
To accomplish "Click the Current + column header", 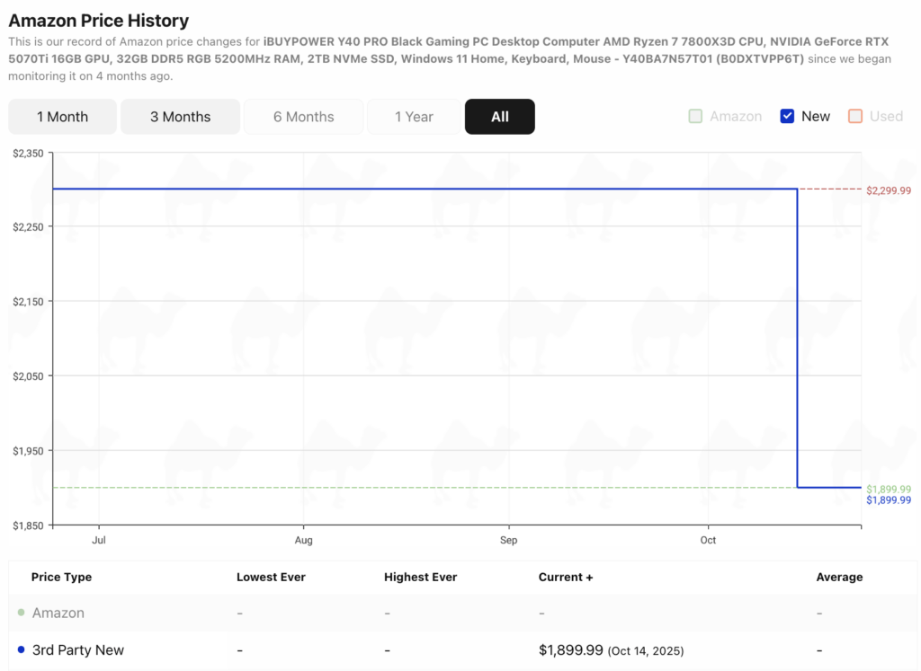I will tap(565, 577).
